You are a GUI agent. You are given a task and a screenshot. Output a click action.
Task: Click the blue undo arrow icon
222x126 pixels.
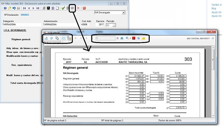(14, 8)
